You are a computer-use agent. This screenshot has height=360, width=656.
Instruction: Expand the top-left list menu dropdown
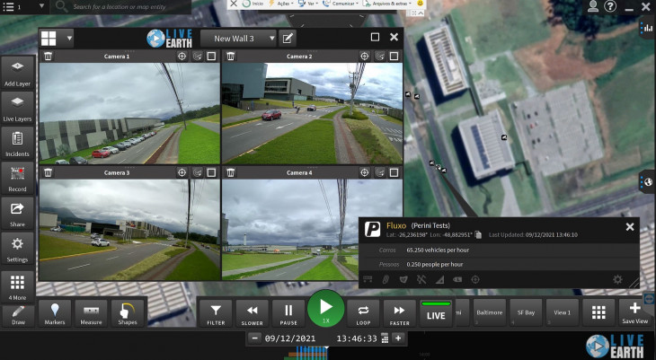(x=41, y=6)
